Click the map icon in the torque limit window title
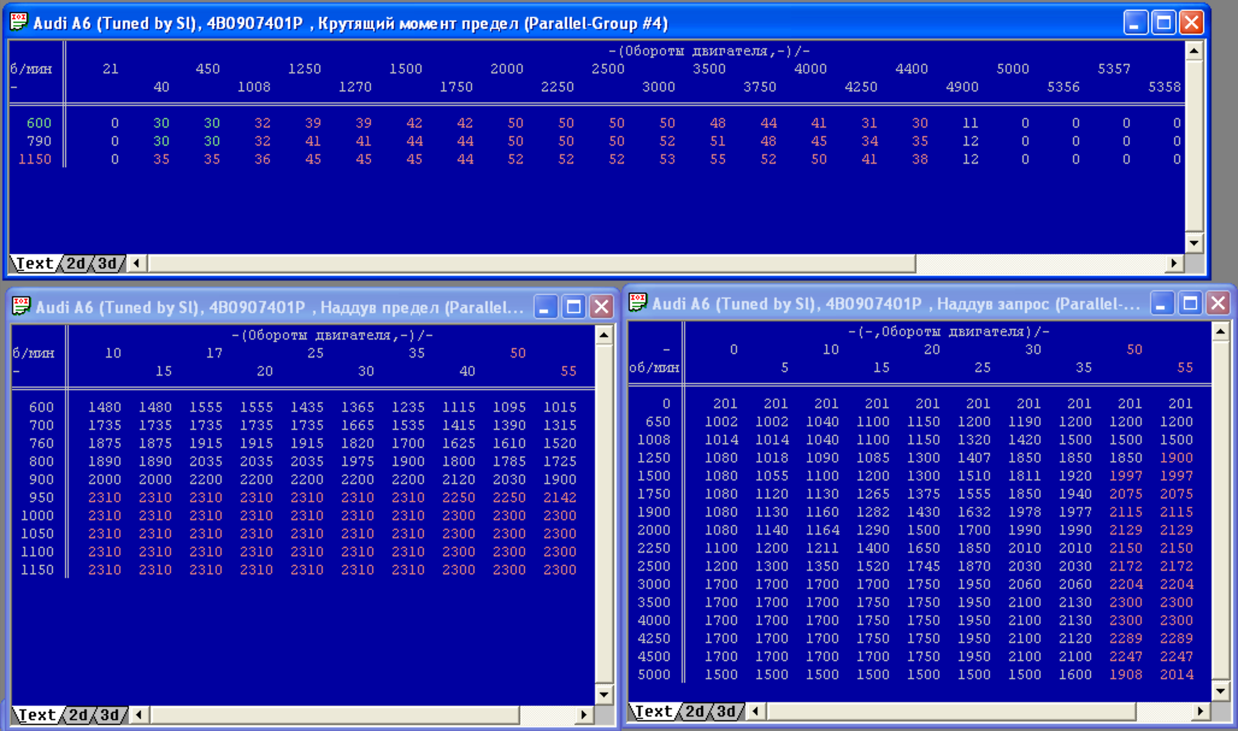This screenshot has height=731, width=1238. pos(19,22)
